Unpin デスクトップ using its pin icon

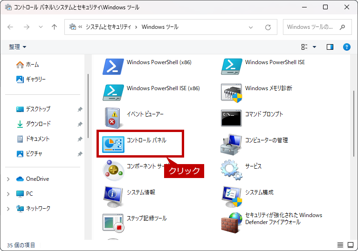point(80,109)
